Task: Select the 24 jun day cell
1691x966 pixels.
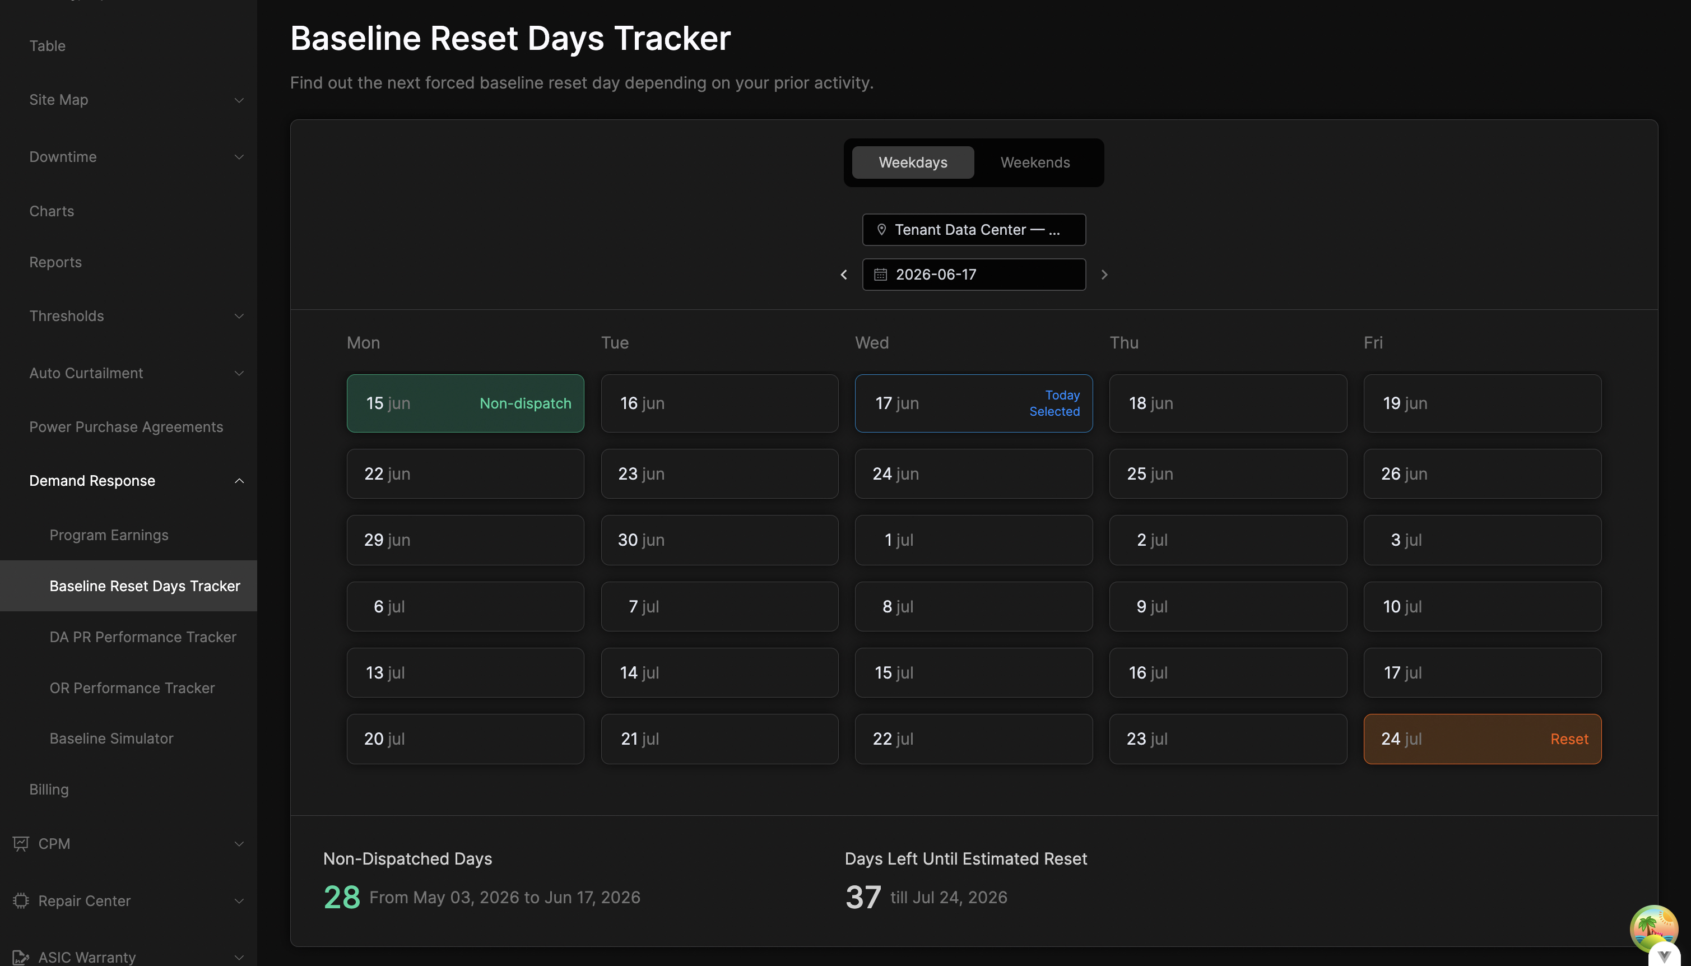Action: 974,473
